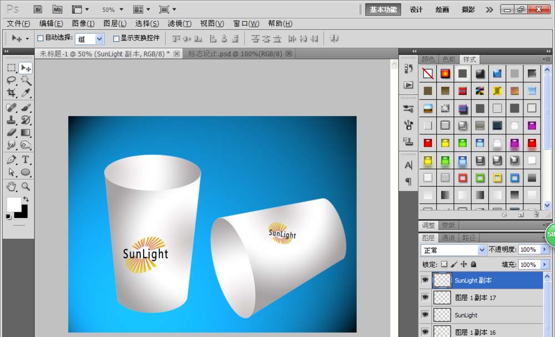Select the Lasso tool
The image size is (555, 337).
pyautogui.click(x=11, y=80)
